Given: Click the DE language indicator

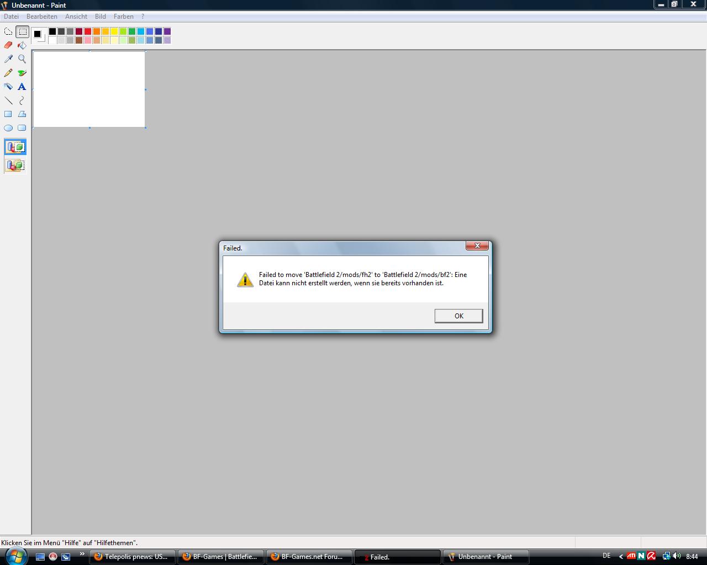Looking at the screenshot, I should tap(606, 556).
